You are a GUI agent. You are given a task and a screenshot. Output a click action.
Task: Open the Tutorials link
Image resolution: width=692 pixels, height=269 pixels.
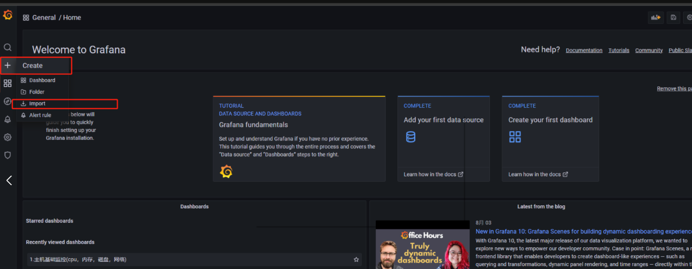coord(619,50)
